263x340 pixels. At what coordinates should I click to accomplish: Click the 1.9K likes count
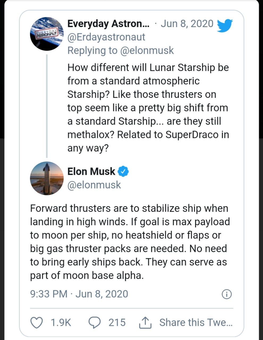pos(61,322)
